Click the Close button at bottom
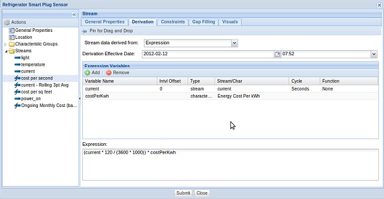 click(202, 193)
